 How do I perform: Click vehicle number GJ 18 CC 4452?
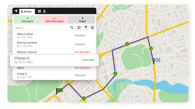(x=24, y=62)
